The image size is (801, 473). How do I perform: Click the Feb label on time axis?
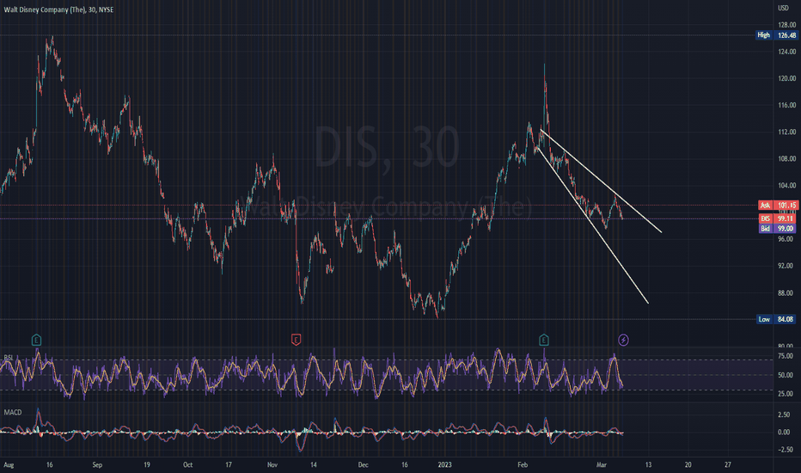[522, 464]
